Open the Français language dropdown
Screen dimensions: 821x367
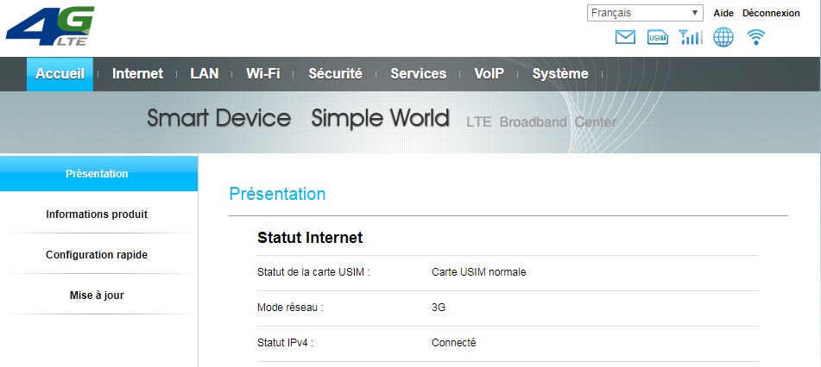(645, 13)
